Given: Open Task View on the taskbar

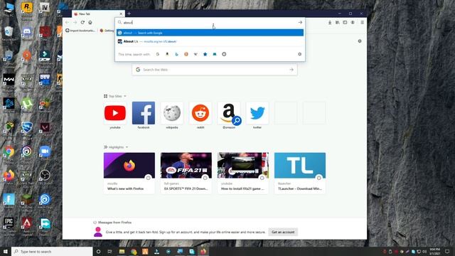Looking at the screenshot, I should click(x=109, y=251).
